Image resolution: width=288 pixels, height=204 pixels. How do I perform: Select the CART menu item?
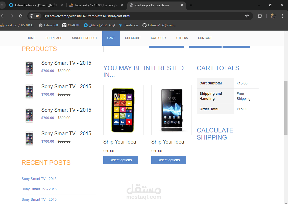click(111, 38)
